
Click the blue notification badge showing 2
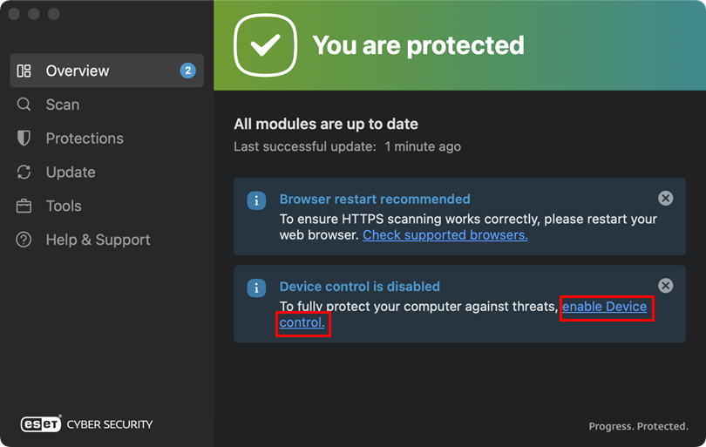point(187,71)
